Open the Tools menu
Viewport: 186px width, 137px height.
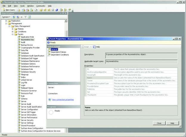pyautogui.click(x=23, y=6)
